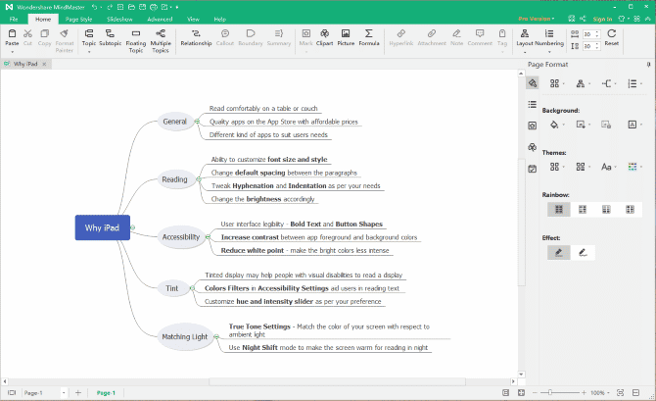Viewport: 656px width, 401px height.
Task: Open the theme font (Aa) dropdown
Action: (x=614, y=168)
